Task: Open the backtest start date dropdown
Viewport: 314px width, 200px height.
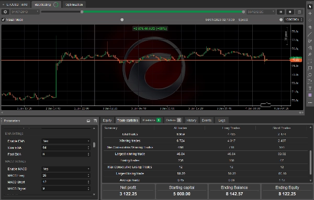Action: point(25,12)
